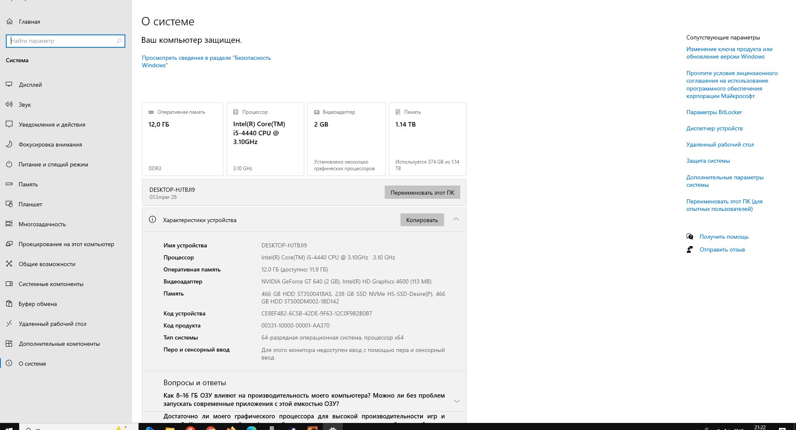Open Дисплей settings from the sidebar

30,85
